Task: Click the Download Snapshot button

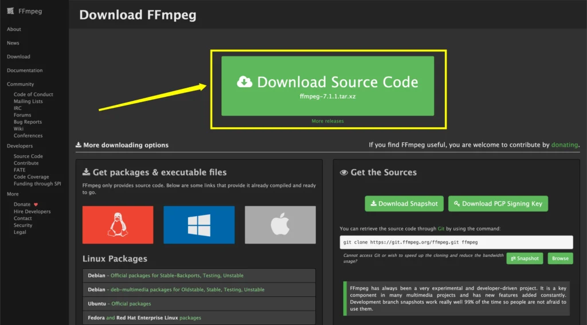Action: [404, 203]
